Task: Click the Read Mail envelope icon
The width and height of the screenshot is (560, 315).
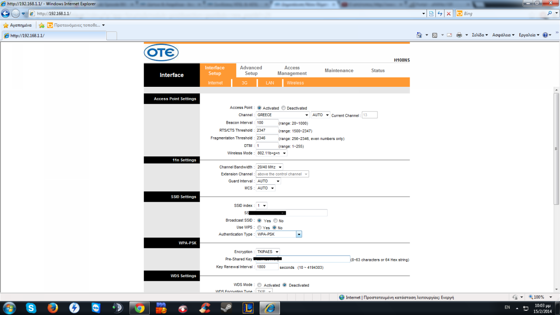Action: click(x=449, y=35)
